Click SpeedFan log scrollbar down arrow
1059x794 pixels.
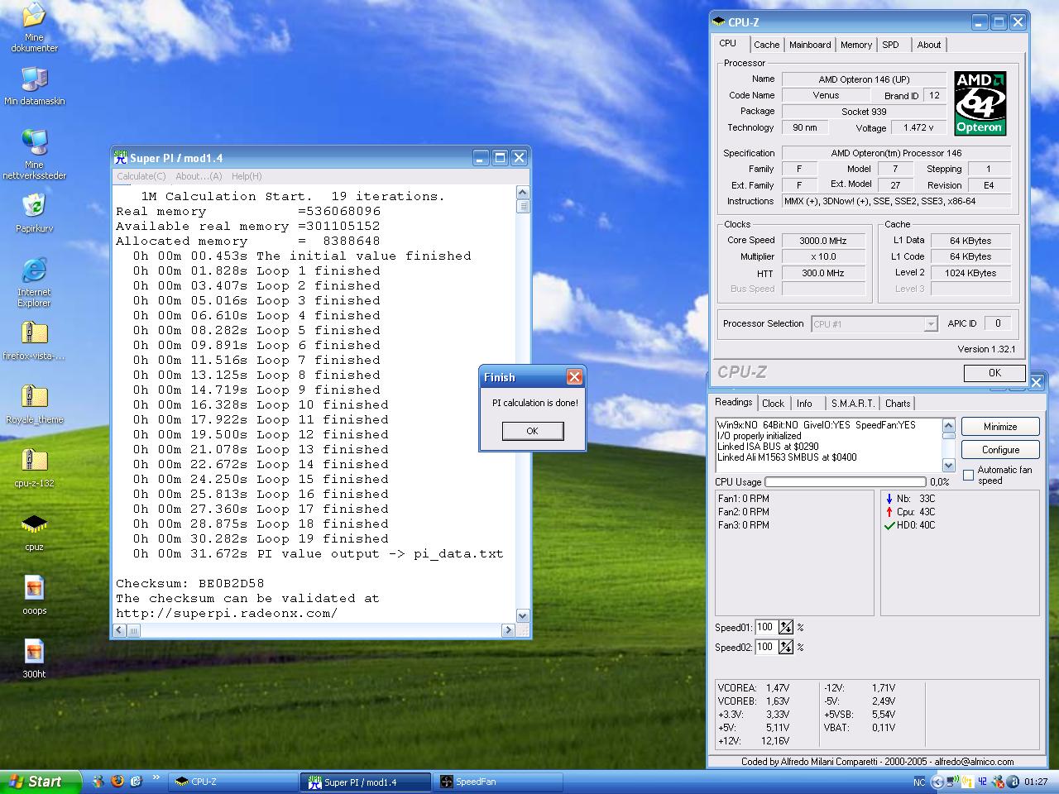pyautogui.click(x=948, y=466)
